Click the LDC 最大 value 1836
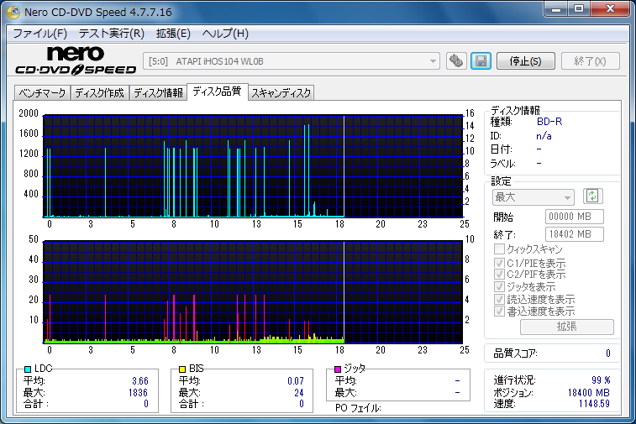Viewport: 636px width, 424px height. 139,392
